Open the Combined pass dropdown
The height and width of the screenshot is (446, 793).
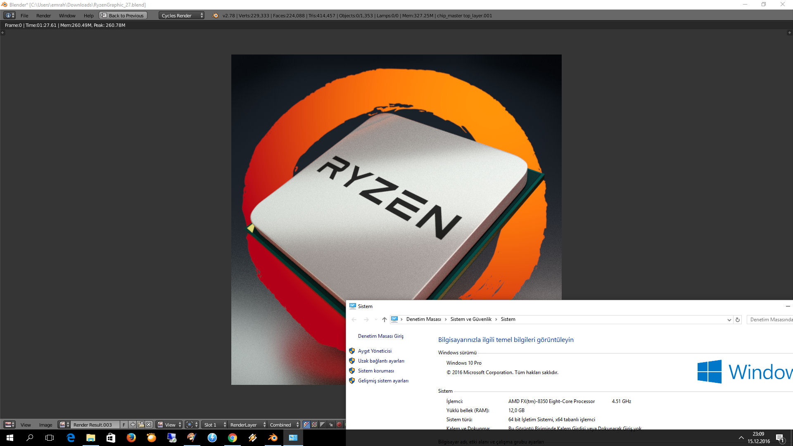284,425
